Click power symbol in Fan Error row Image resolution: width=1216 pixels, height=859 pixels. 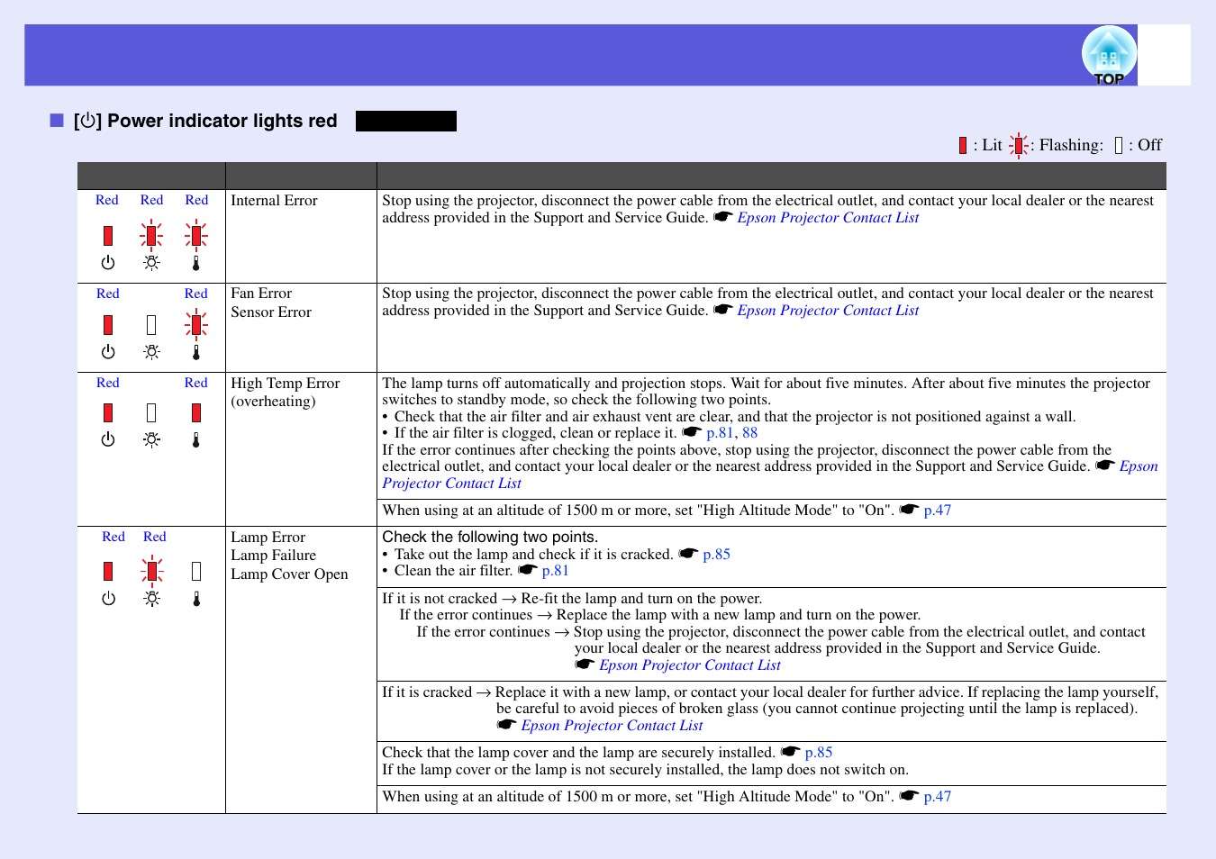point(108,352)
